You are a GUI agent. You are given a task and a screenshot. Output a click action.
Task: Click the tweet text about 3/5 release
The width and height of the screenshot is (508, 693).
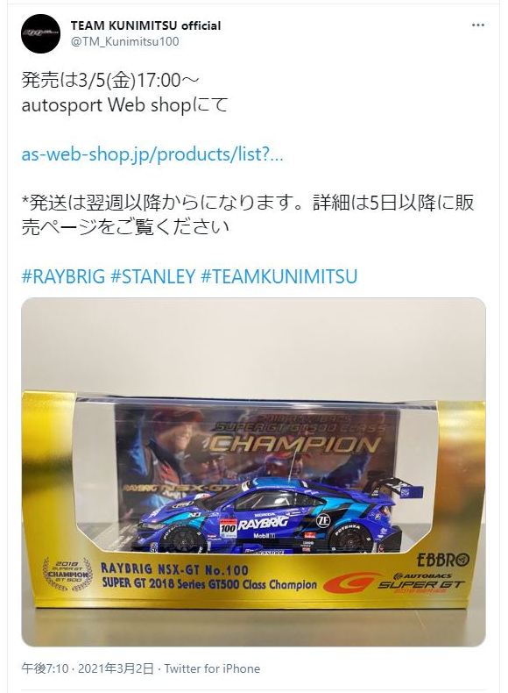(x=124, y=93)
